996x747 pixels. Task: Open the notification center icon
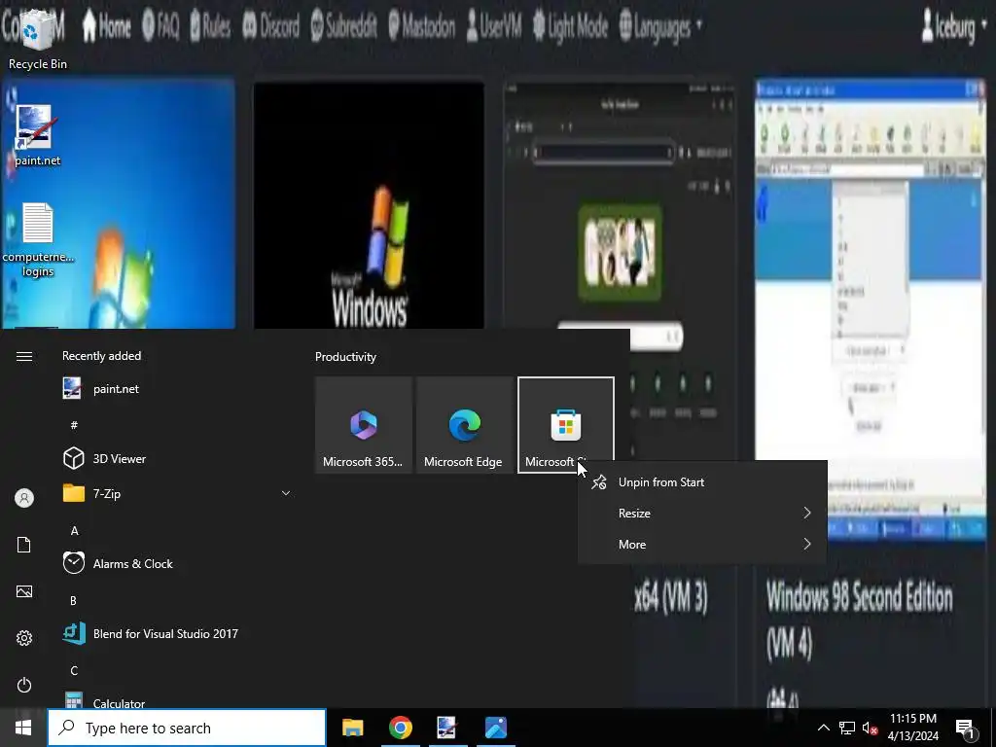966,728
